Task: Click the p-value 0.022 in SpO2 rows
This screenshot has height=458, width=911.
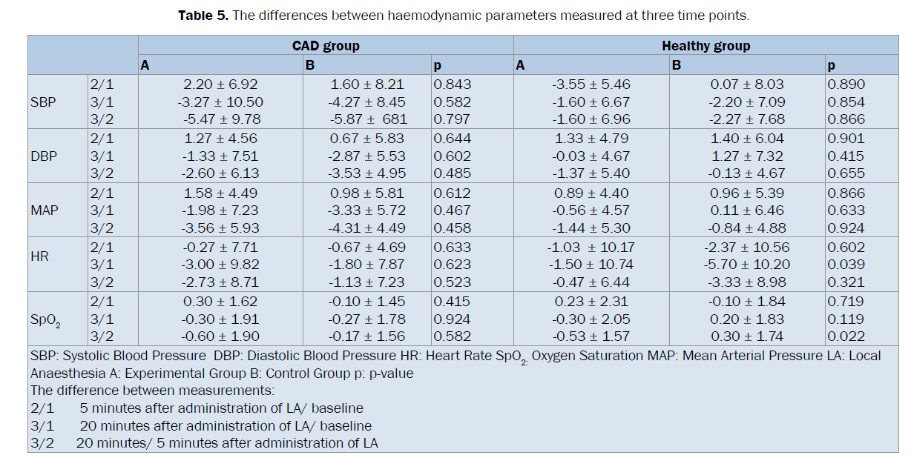Action: [846, 336]
